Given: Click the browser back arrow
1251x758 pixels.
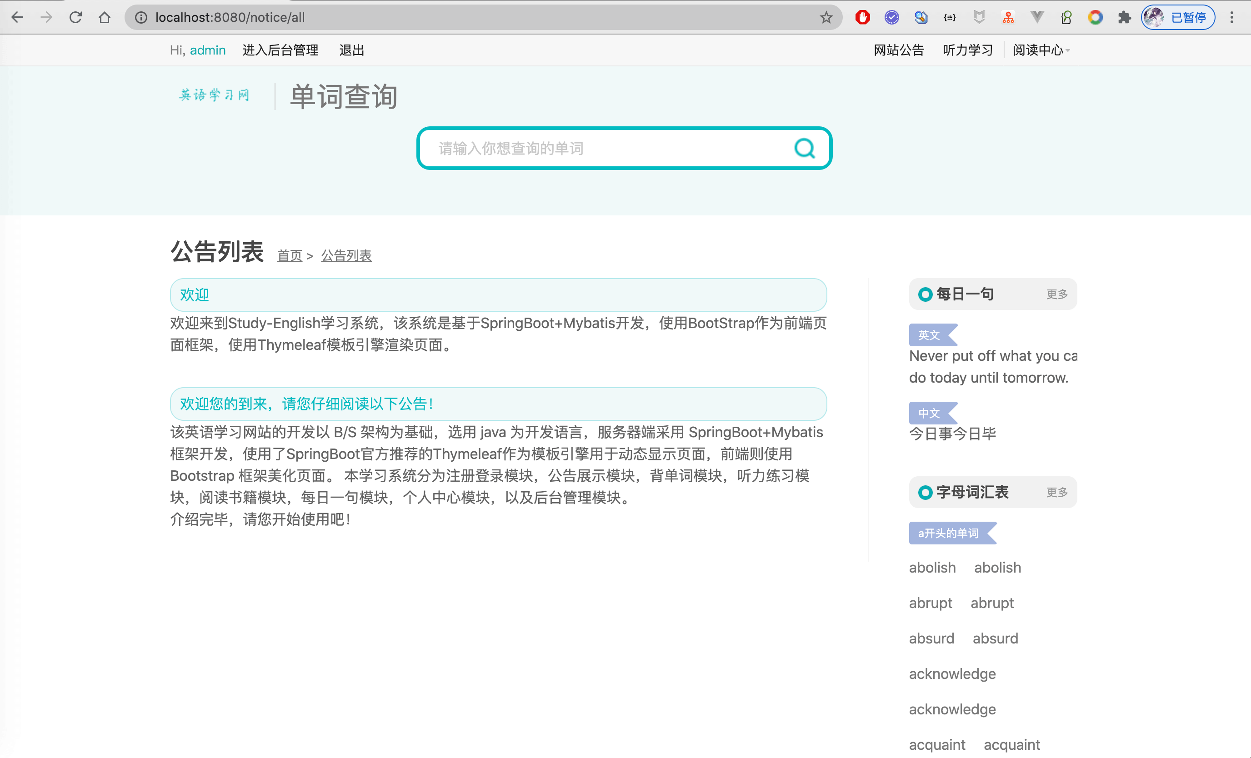Looking at the screenshot, I should pos(17,17).
